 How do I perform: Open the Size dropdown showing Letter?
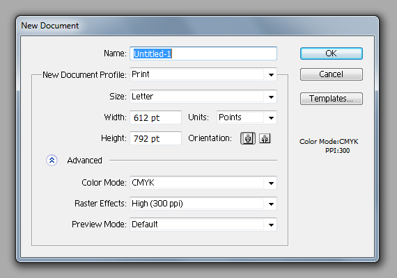tap(203, 97)
